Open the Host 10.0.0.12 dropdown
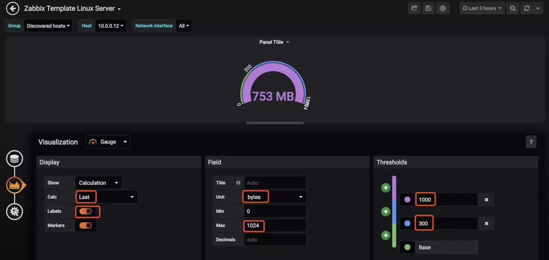 110,26
